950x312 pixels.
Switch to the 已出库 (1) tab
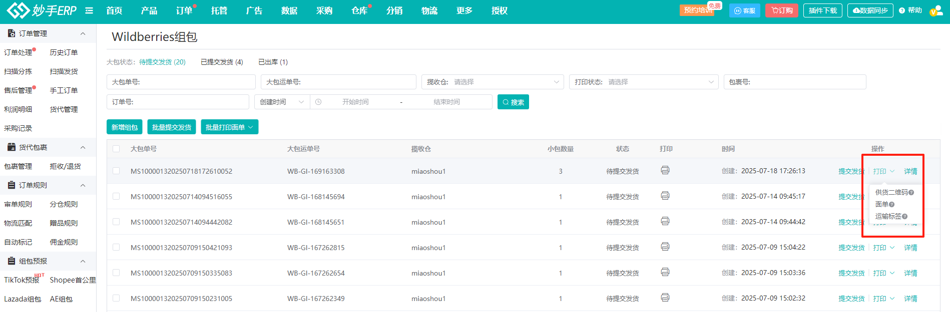coord(273,62)
